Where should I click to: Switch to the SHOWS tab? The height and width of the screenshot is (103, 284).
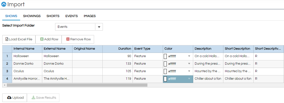pos(11,16)
